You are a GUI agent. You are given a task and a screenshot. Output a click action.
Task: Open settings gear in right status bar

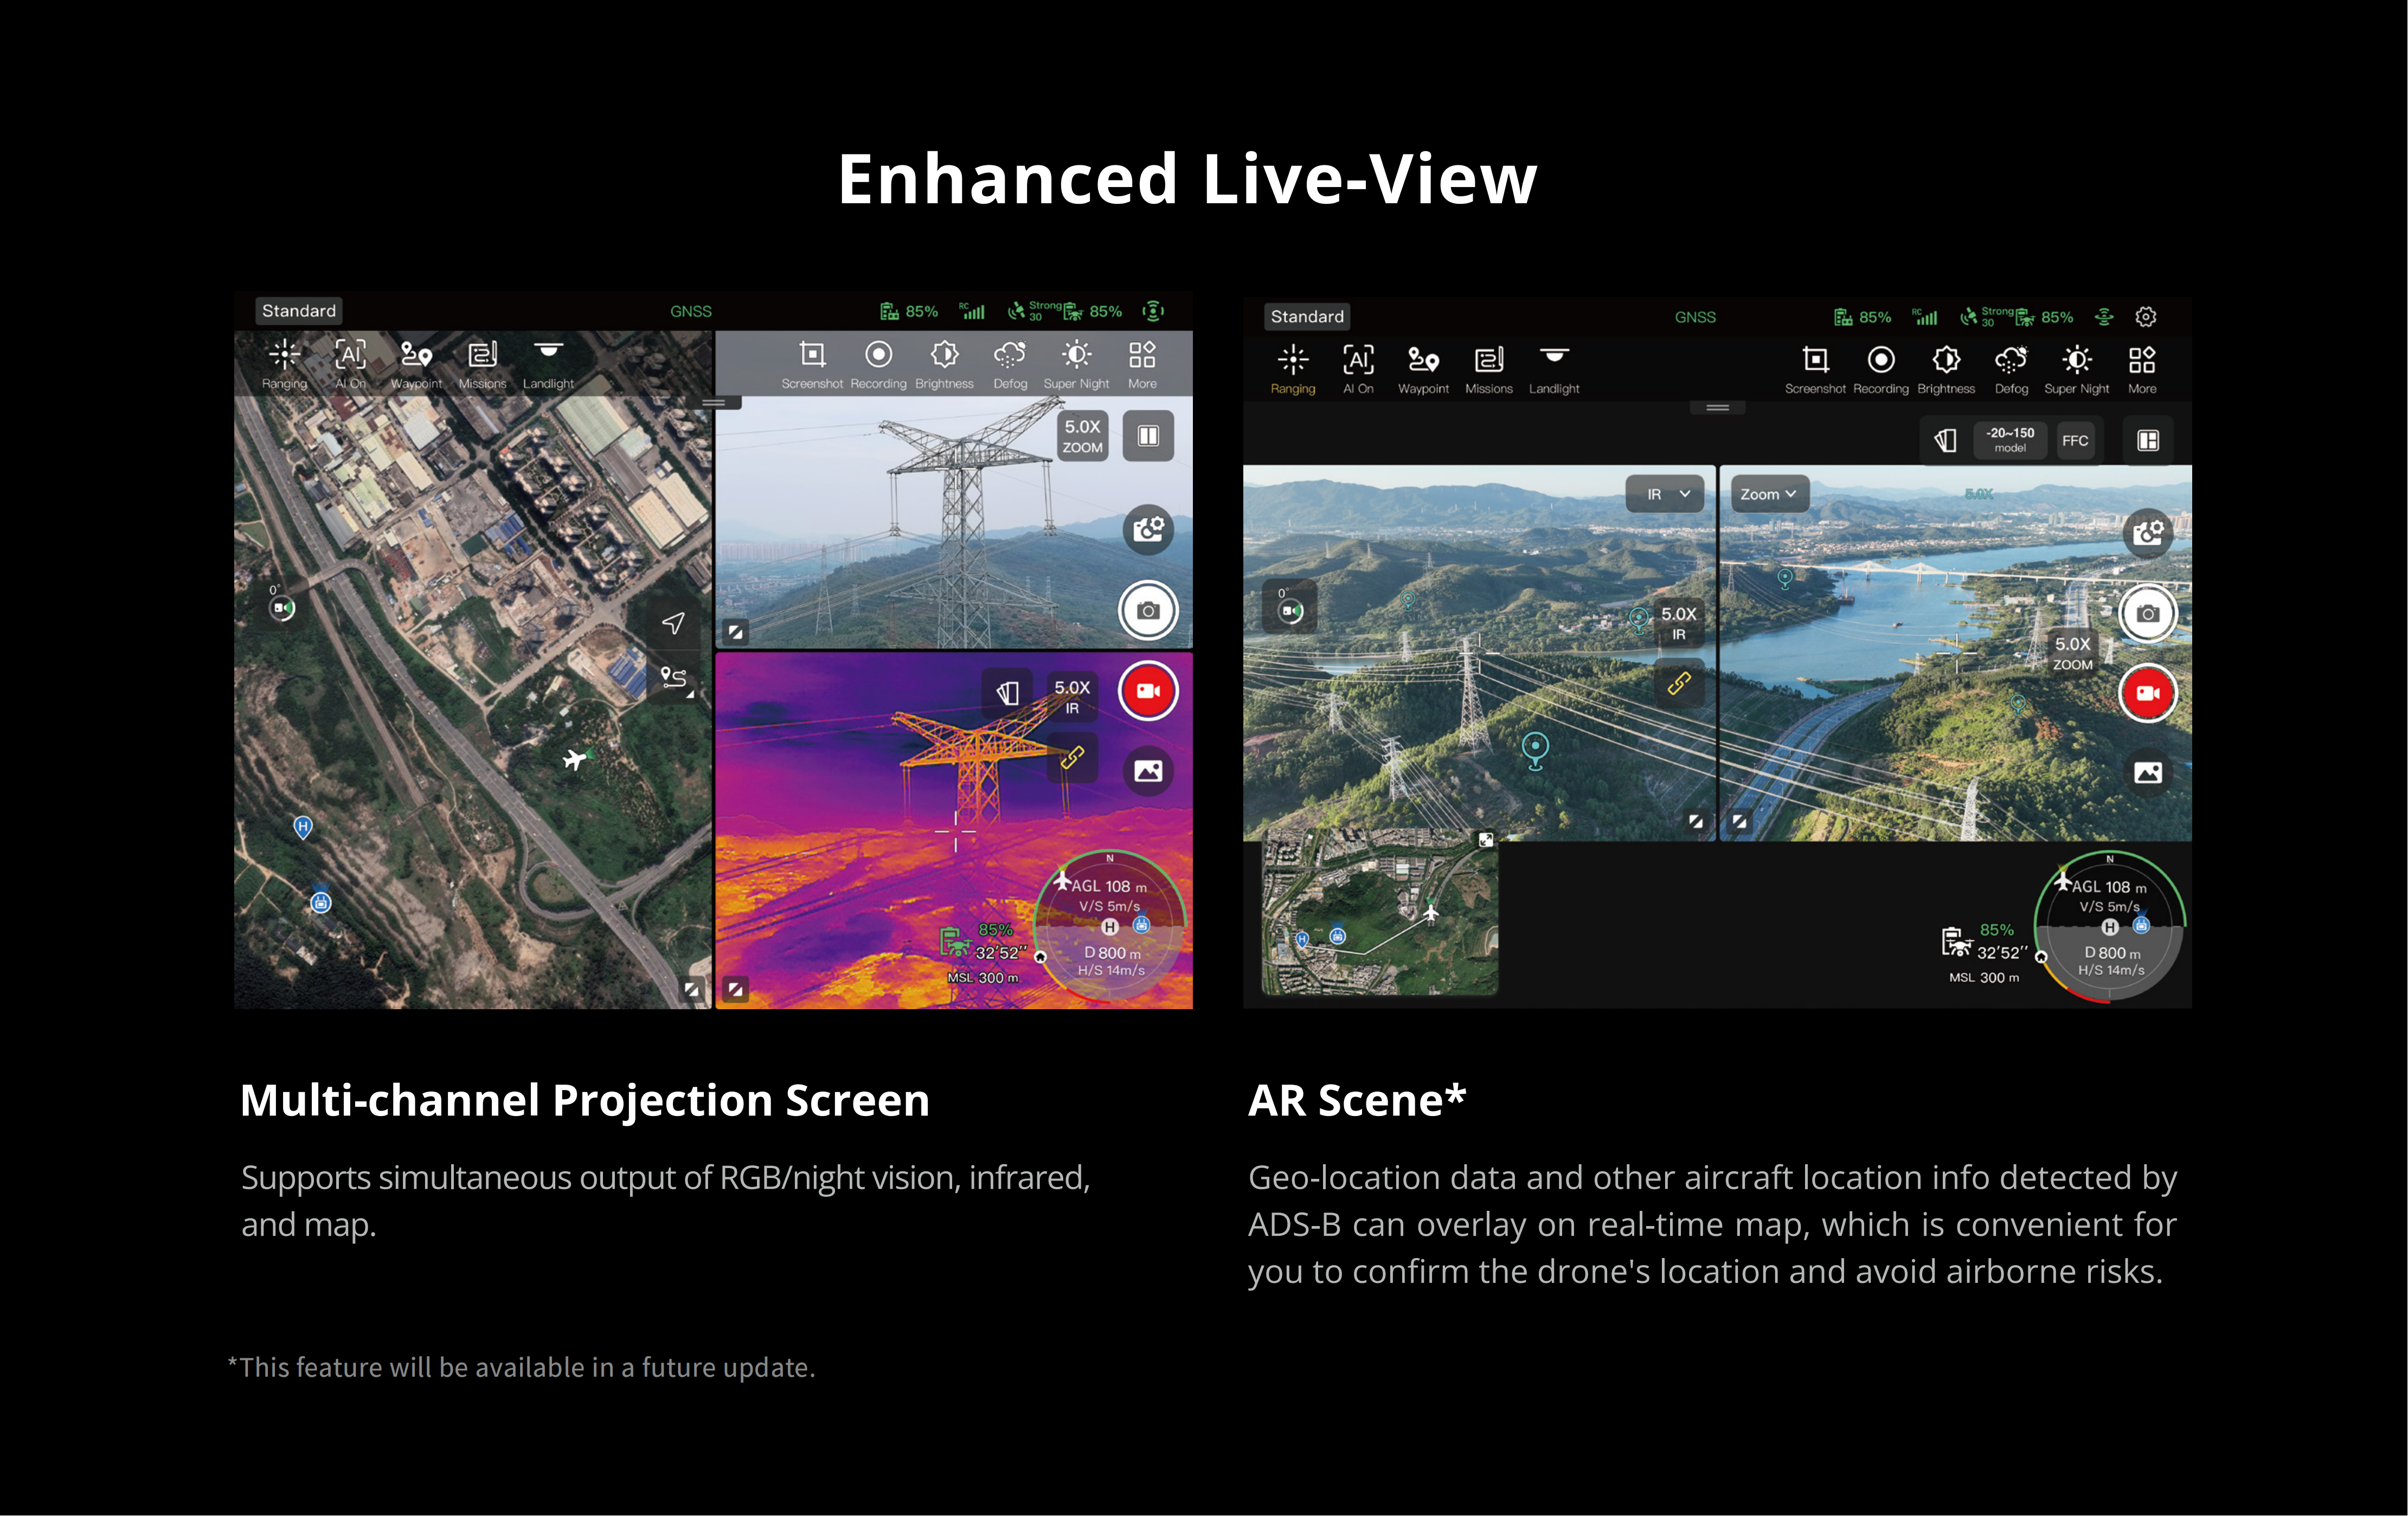pyautogui.click(x=2145, y=317)
